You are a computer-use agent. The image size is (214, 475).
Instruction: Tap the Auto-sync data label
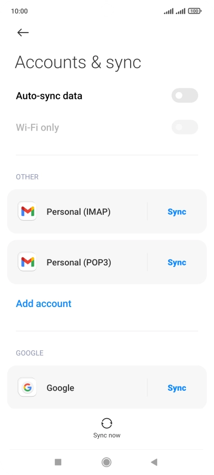point(49,96)
